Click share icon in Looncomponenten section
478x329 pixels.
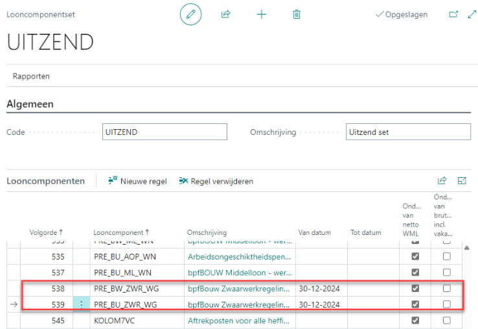[x=442, y=181]
